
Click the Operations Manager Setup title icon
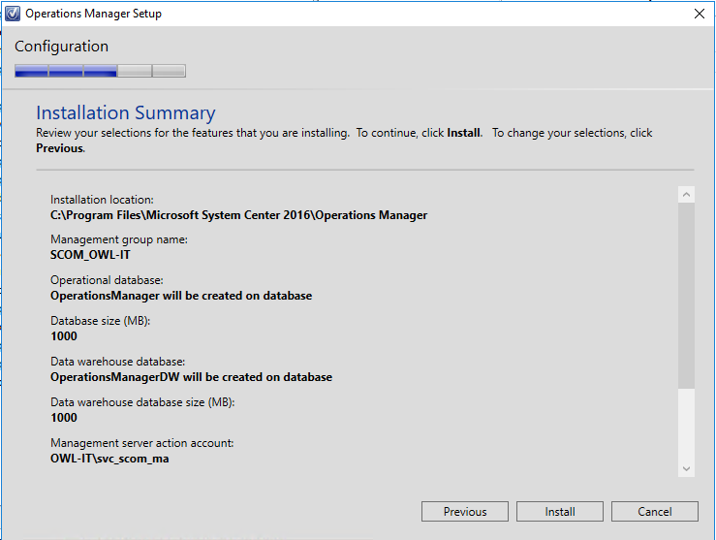pyautogui.click(x=13, y=14)
